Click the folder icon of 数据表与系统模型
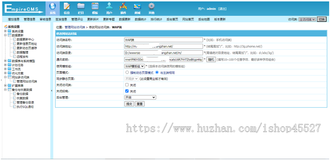The image size is (330, 160). coord(9,61)
